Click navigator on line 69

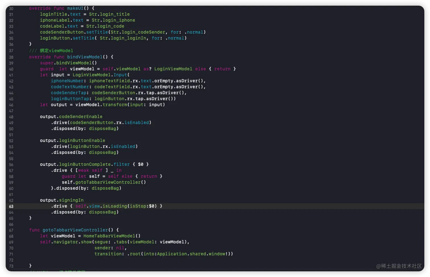66,242
